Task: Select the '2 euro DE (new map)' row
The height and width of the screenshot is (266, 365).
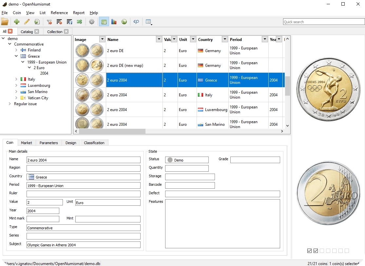Action: point(179,66)
